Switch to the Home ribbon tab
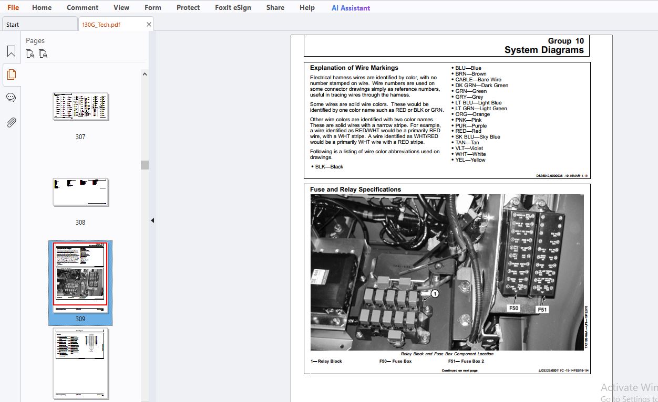 point(42,7)
